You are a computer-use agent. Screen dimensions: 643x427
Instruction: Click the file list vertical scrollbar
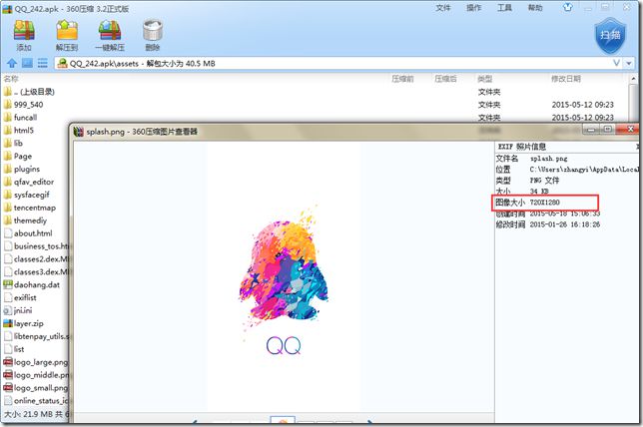click(x=634, y=99)
